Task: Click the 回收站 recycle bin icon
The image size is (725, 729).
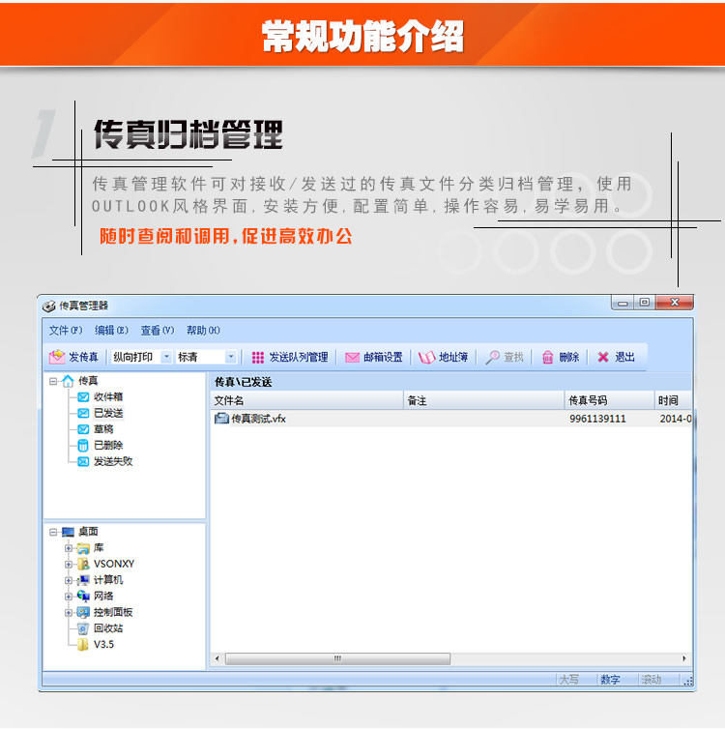Action: [83, 628]
